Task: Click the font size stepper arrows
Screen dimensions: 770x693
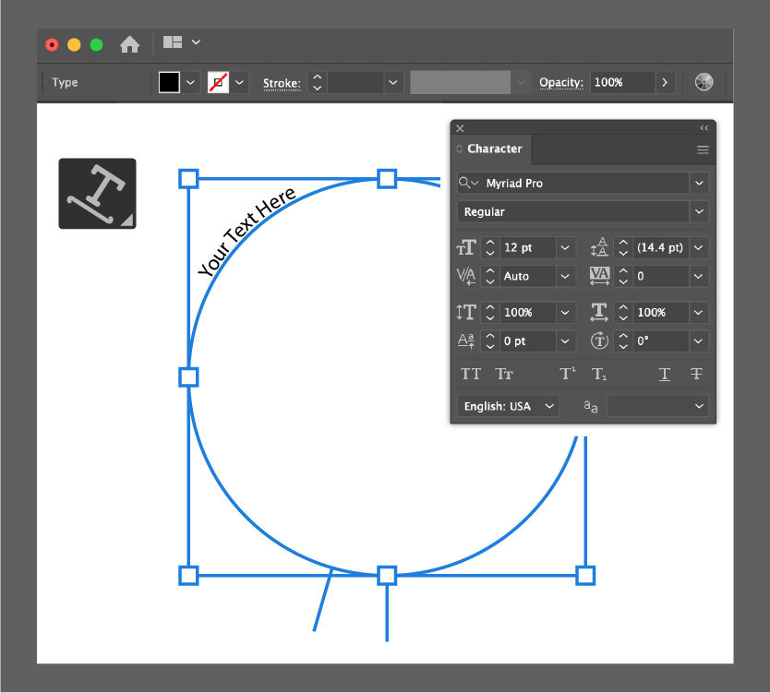Action: (490, 247)
